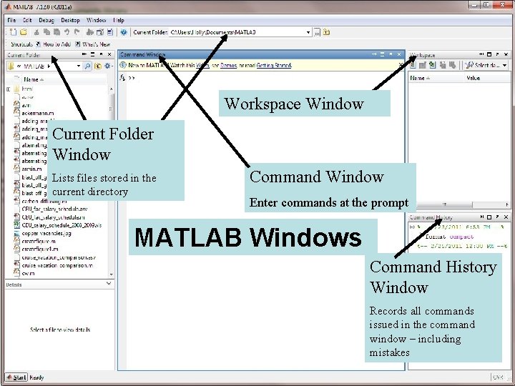The width and height of the screenshot is (515, 386).
Task: Open the Help menu
Action: [119, 20]
